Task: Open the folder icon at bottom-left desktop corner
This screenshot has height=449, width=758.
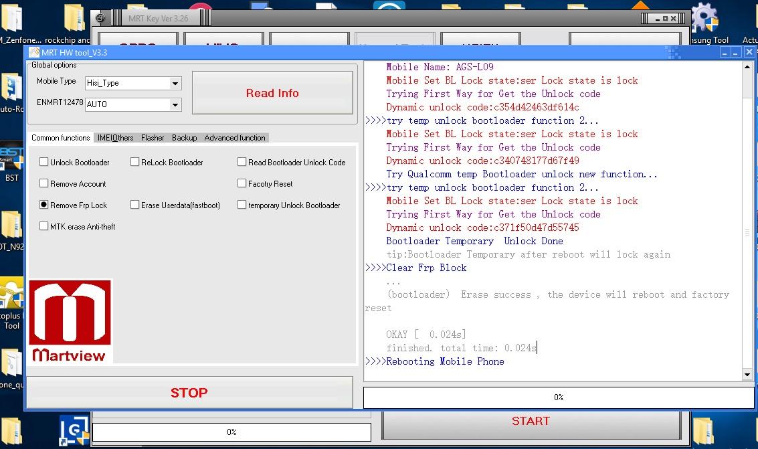Action: (11, 431)
